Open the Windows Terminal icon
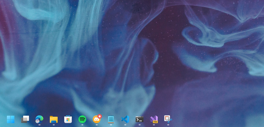 pos(140,119)
